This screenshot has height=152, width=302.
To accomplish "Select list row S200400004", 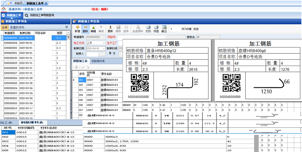I will point(35,43).
